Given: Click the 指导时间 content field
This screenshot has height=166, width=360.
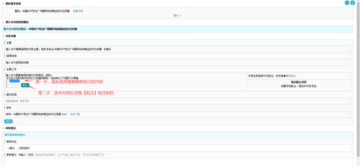Looking at the screenshot, I should tap(178, 62).
